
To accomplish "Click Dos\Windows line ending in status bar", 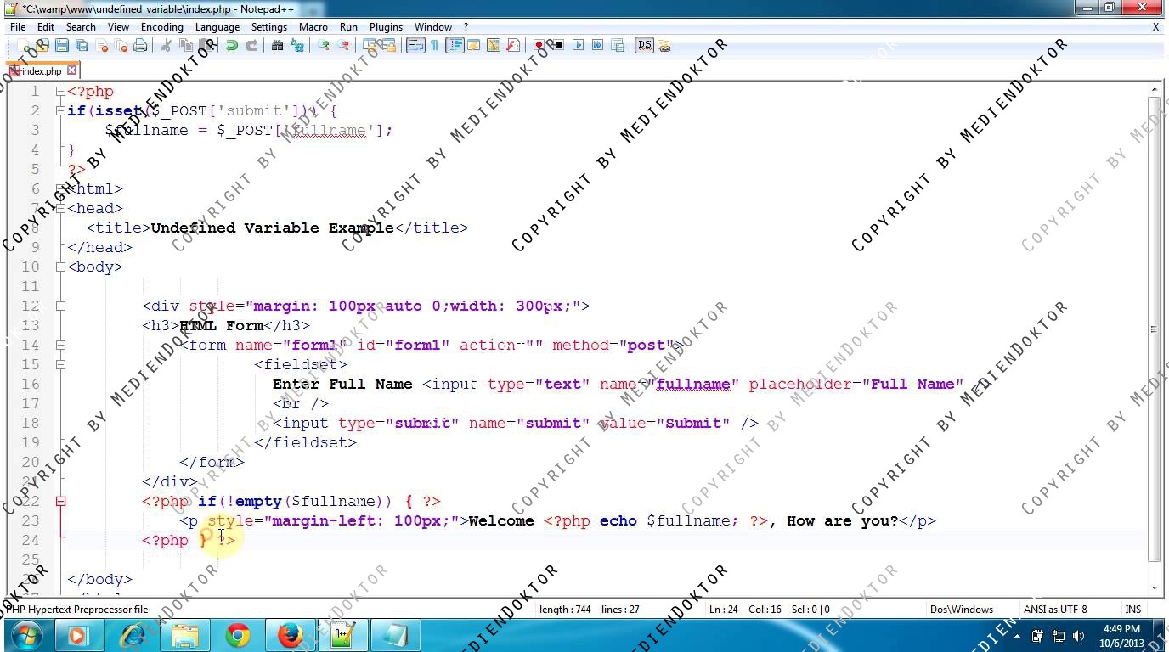I will point(961,609).
